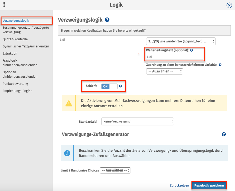Open the Q19 branch target dropdown
This screenshot has height=191, width=235.
click(181, 41)
